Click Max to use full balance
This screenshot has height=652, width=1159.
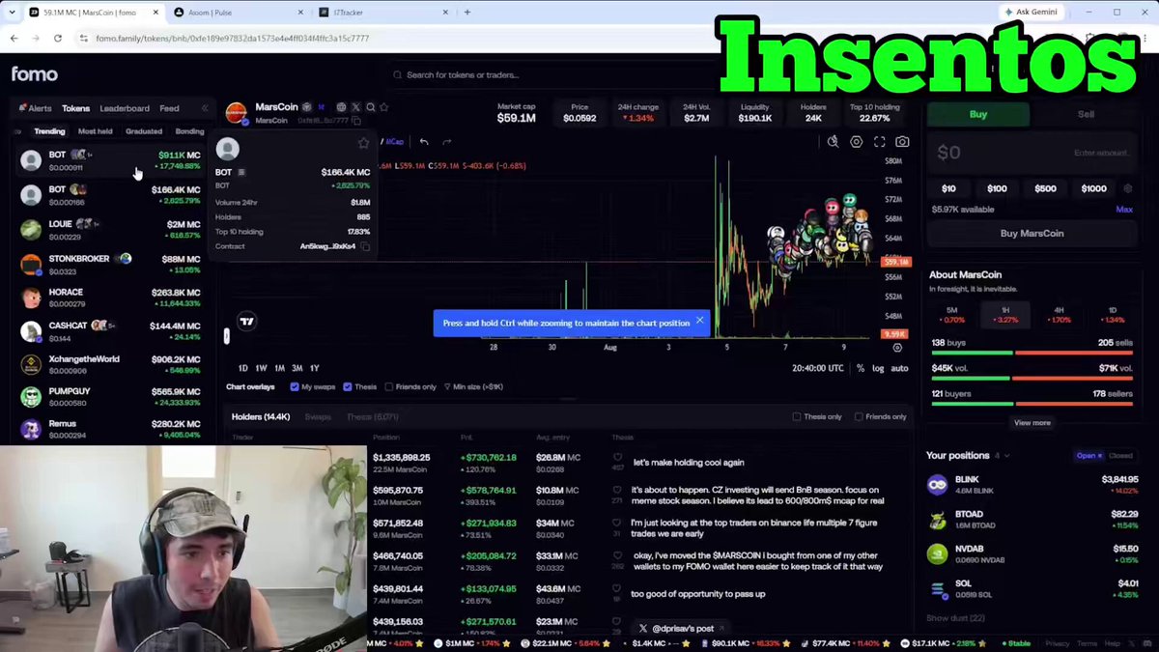[1124, 209]
